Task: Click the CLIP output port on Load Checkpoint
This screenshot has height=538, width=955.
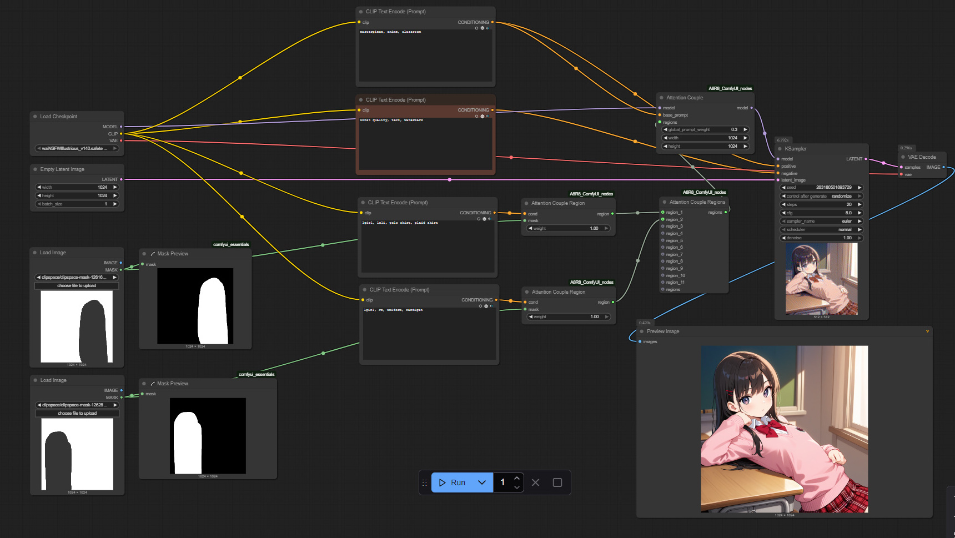Action: point(121,134)
